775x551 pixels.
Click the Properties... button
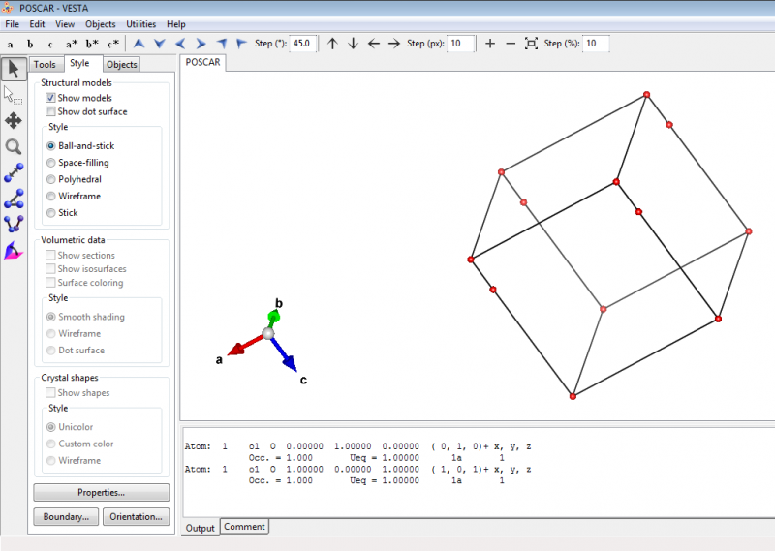pos(102,492)
